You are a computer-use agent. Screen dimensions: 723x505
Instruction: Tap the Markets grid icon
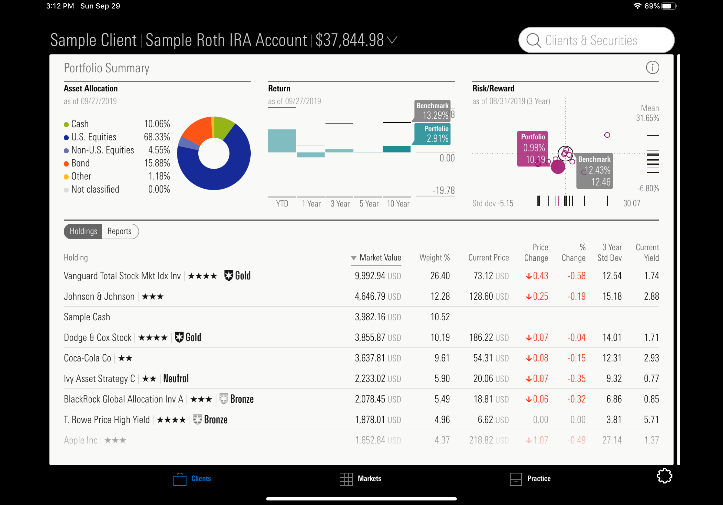tap(346, 479)
